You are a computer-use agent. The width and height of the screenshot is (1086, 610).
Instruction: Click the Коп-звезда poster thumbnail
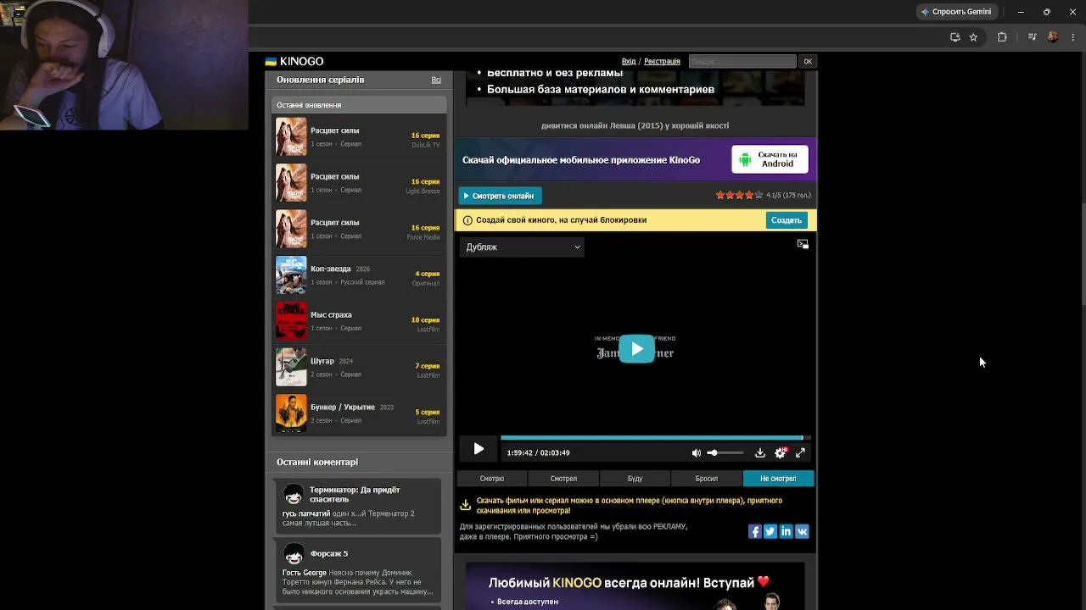291,274
